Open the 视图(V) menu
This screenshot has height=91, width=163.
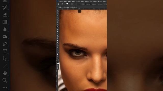pos(95,1)
